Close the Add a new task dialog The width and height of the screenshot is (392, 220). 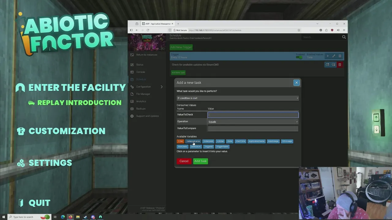click(x=296, y=83)
